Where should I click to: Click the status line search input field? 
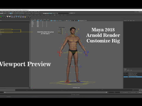click(x=63, y=13)
